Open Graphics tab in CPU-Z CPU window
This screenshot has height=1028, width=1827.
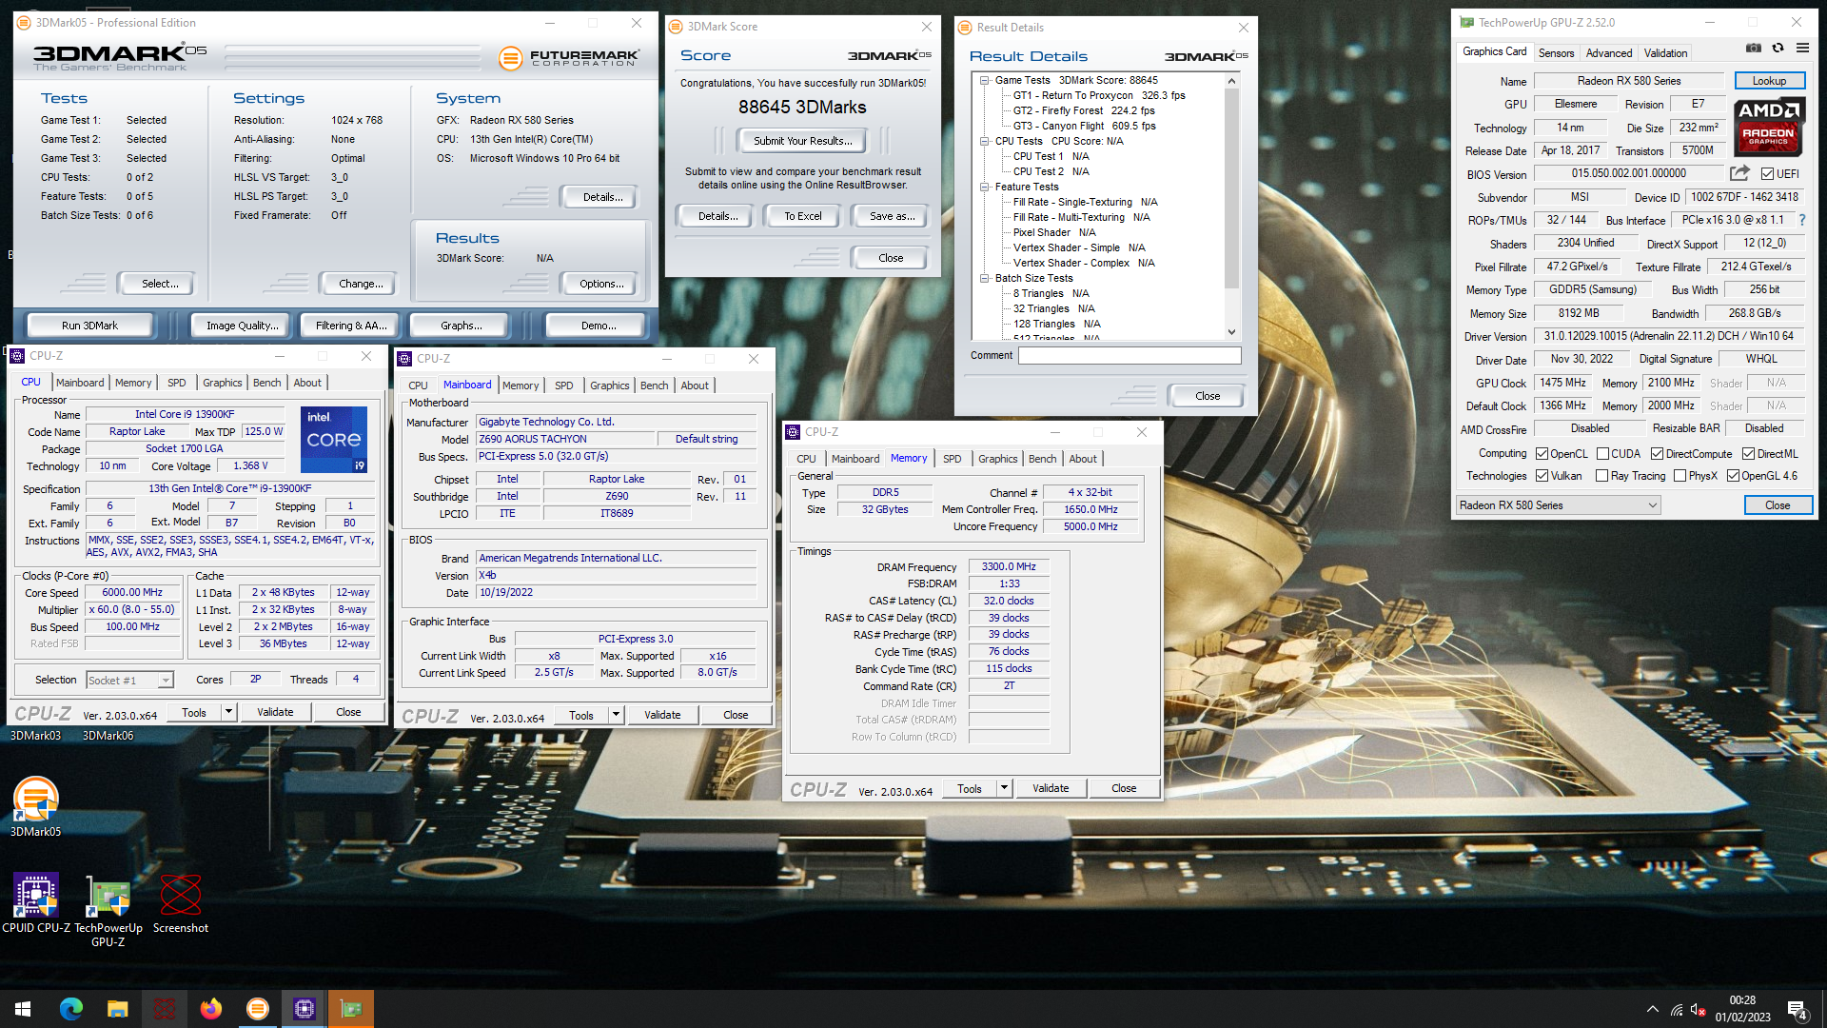[x=223, y=383]
